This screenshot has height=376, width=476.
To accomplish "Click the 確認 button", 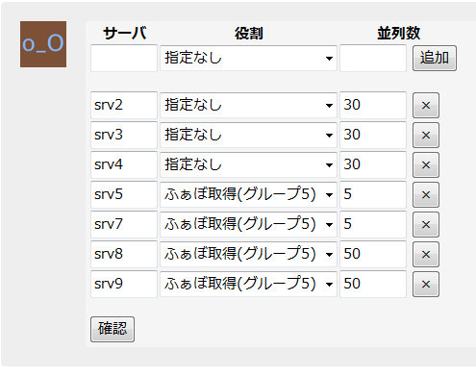I will (113, 329).
